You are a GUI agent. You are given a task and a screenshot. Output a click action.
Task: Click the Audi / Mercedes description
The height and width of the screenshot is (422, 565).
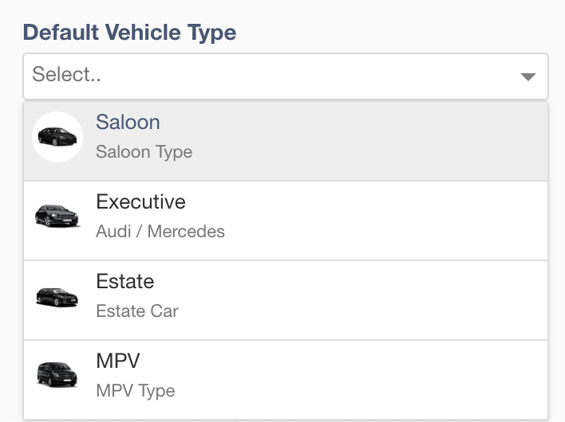(x=160, y=231)
